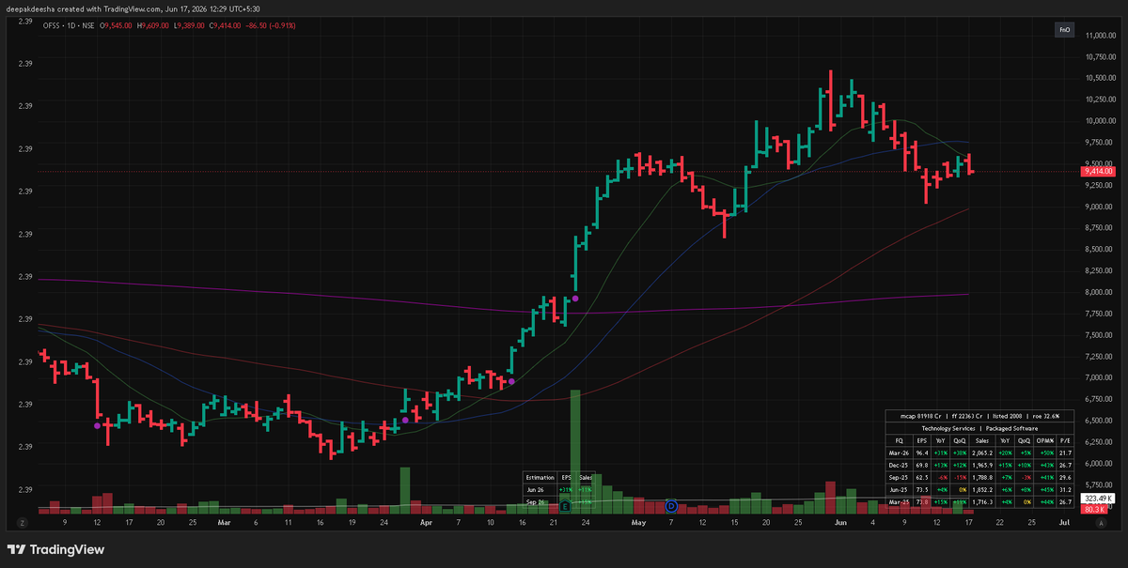
Task: Click the Estimation header in estimates table
Action: click(x=540, y=477)
